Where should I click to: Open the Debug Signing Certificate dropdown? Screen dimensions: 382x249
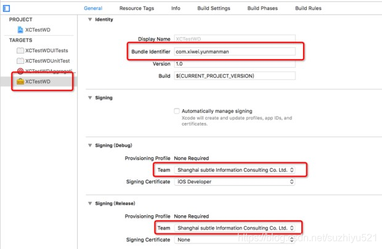[235, 181]
